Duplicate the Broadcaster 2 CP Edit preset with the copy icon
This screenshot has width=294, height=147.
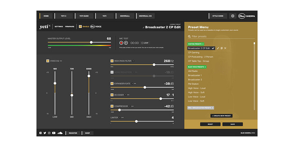(221, 48)
